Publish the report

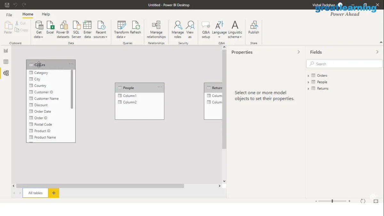254,28
